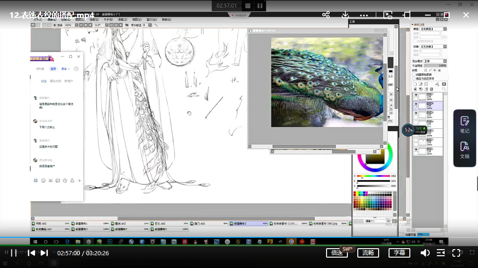Click the video player download icon
478x268 pixels.
pyautogui.click(x=345, y=15)
